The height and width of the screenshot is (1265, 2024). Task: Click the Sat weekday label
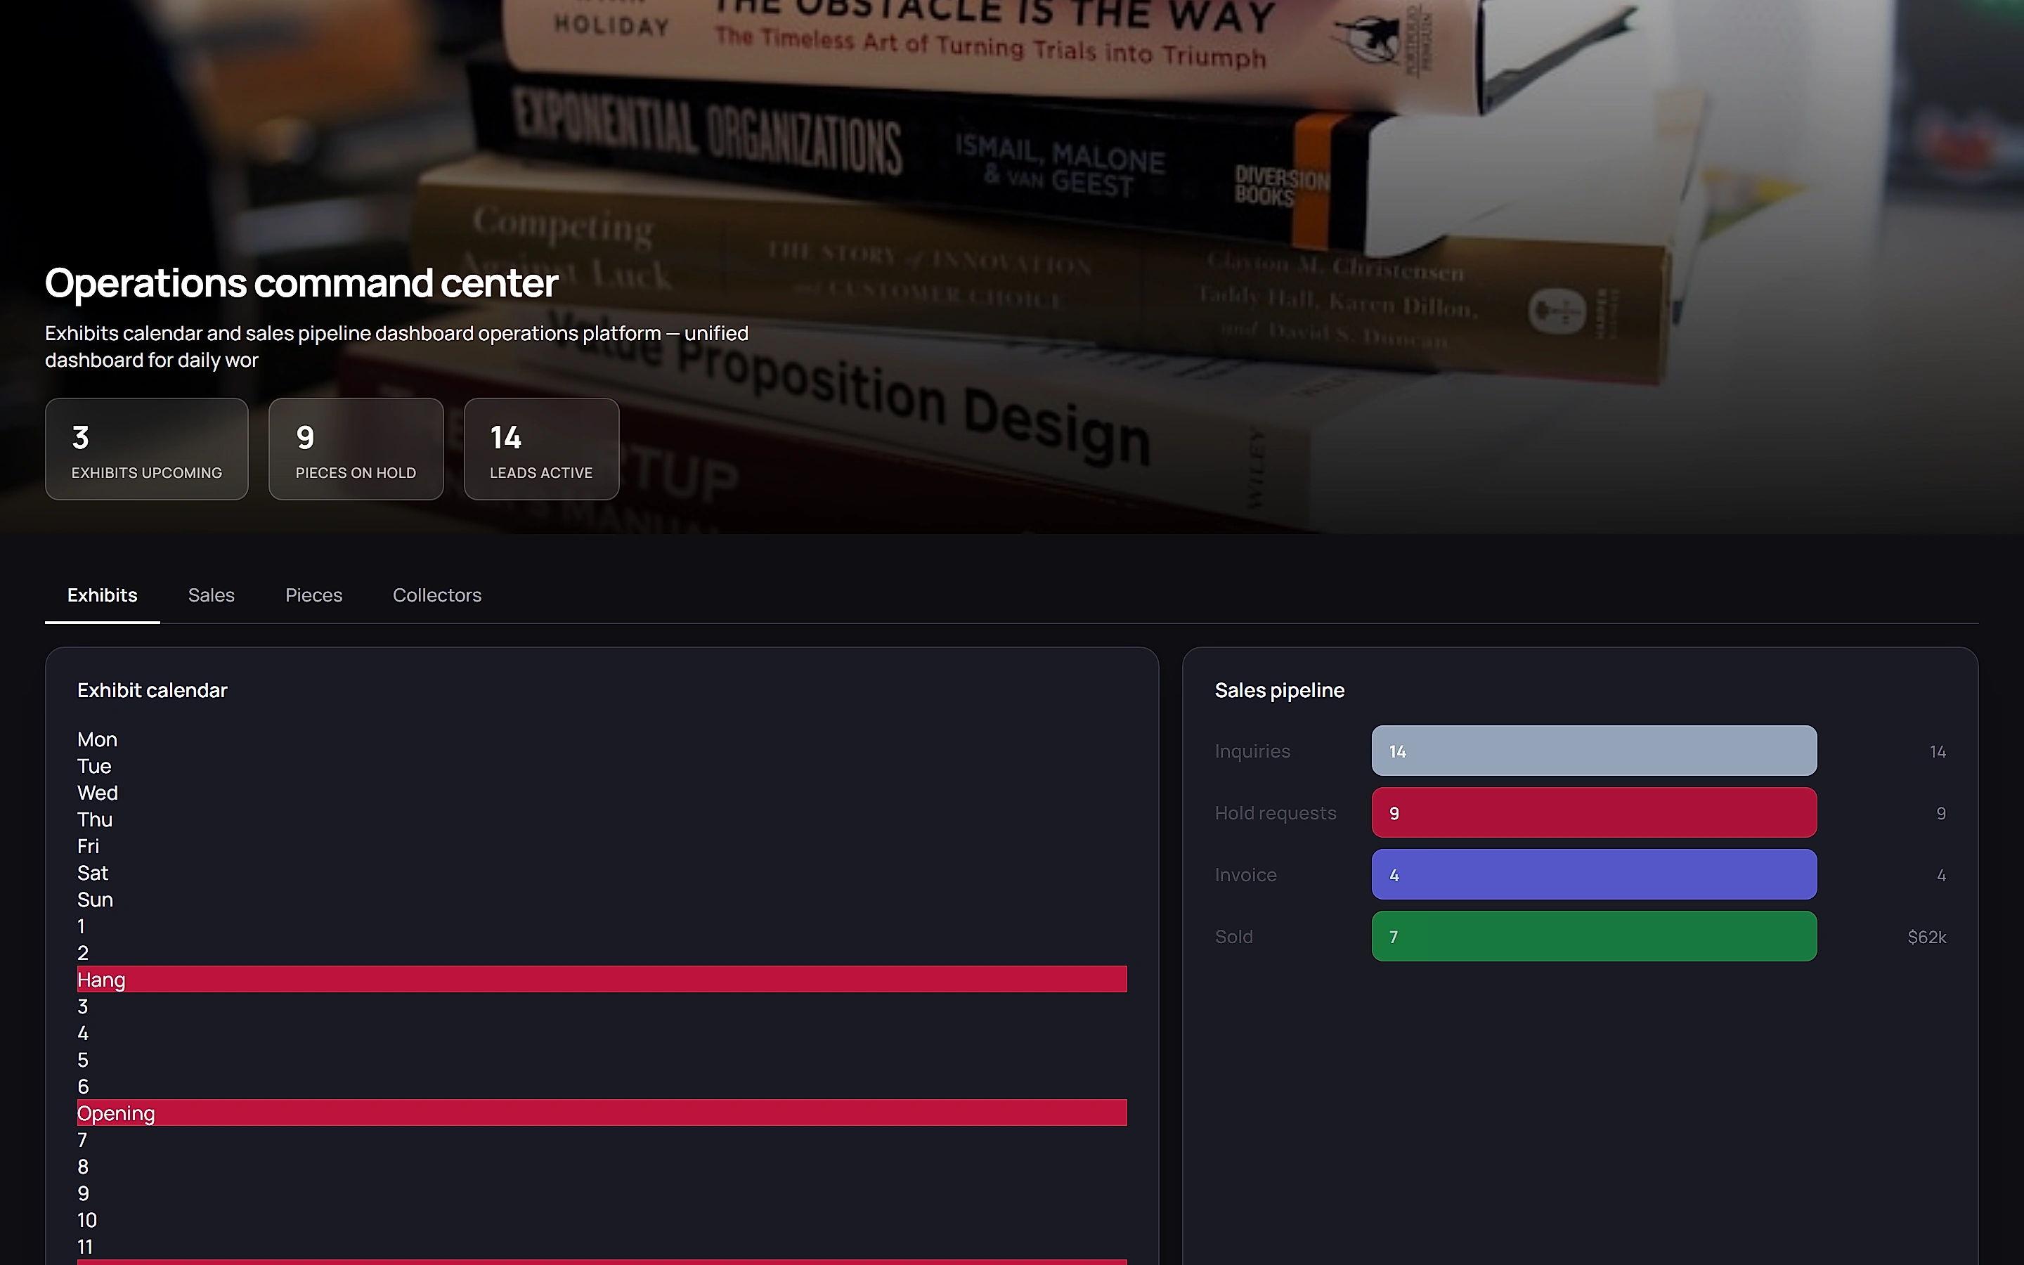click(93, 874)
